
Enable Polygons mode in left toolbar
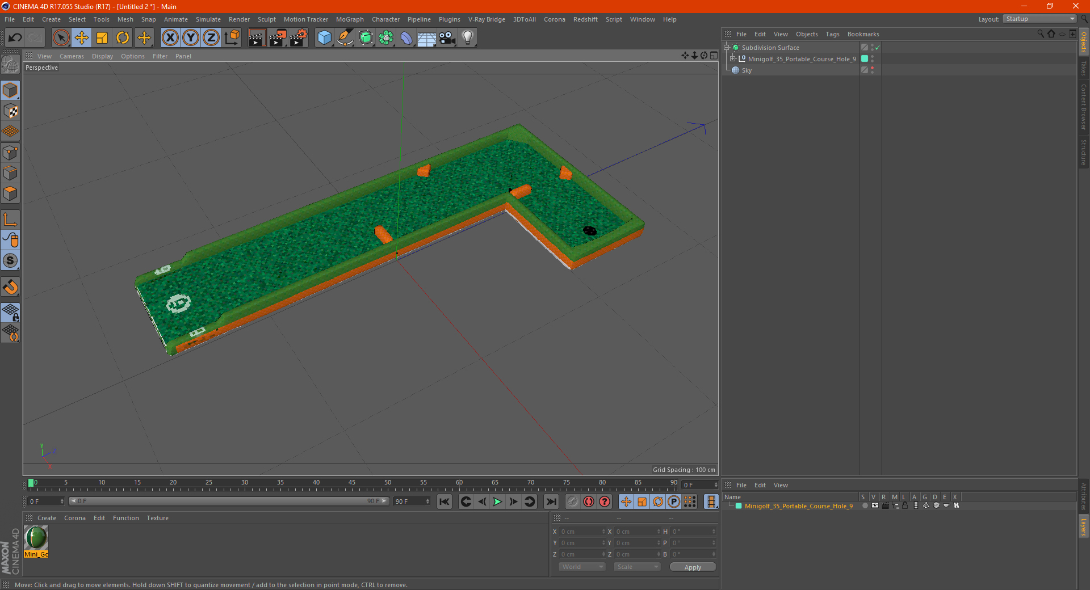(10, 193)
